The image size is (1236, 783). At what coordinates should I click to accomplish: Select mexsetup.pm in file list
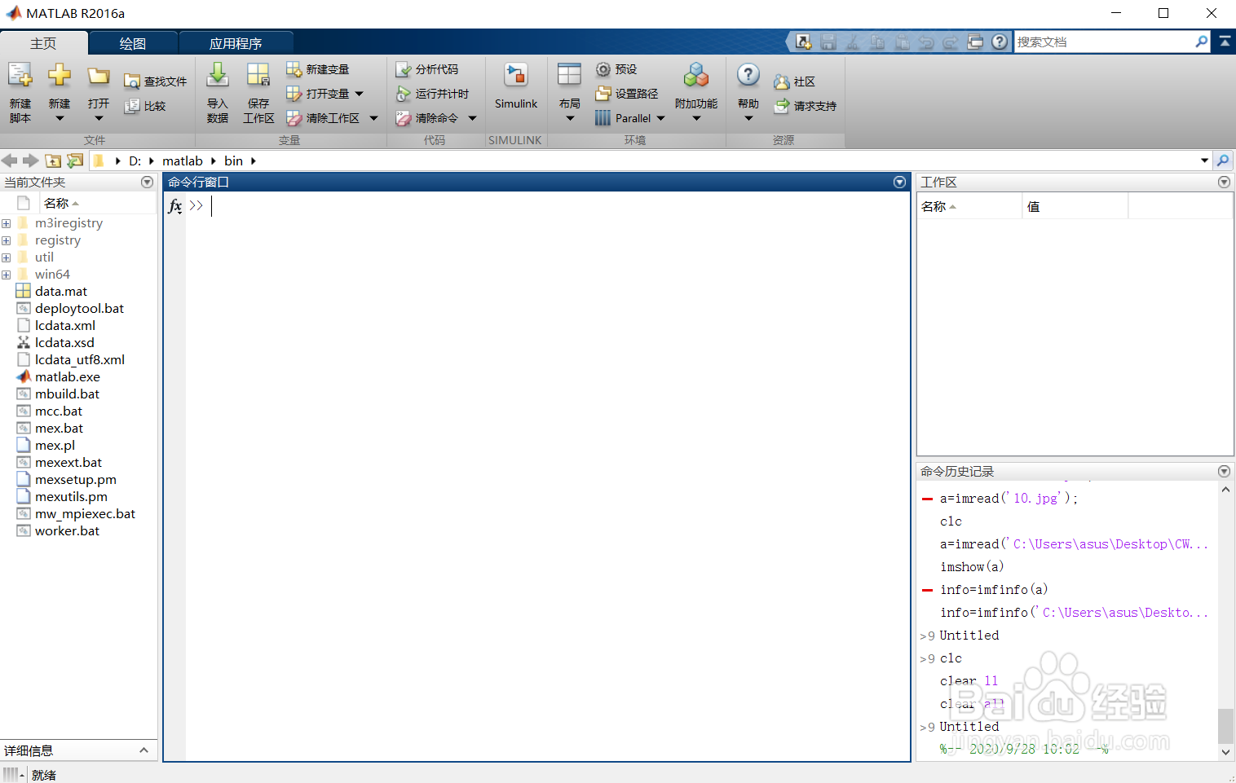pos(76,480)
